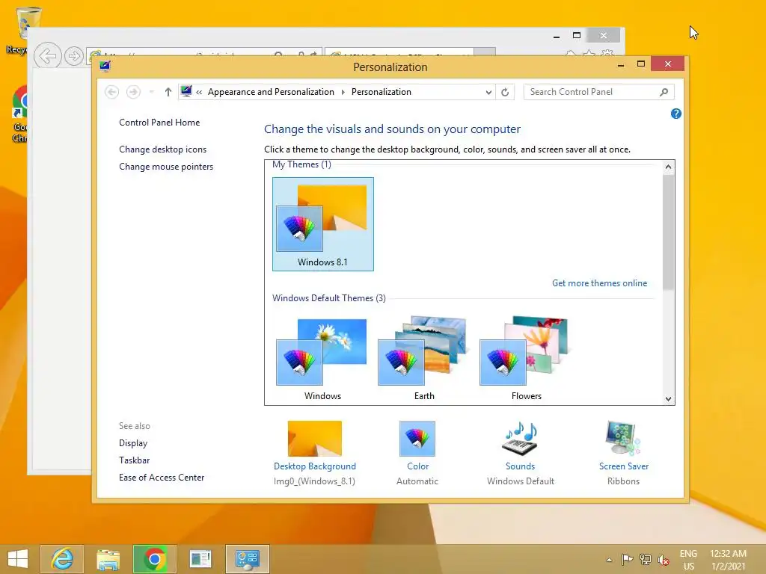
Task: Click the theme list scroll up arrow
Action: point(668,167)
